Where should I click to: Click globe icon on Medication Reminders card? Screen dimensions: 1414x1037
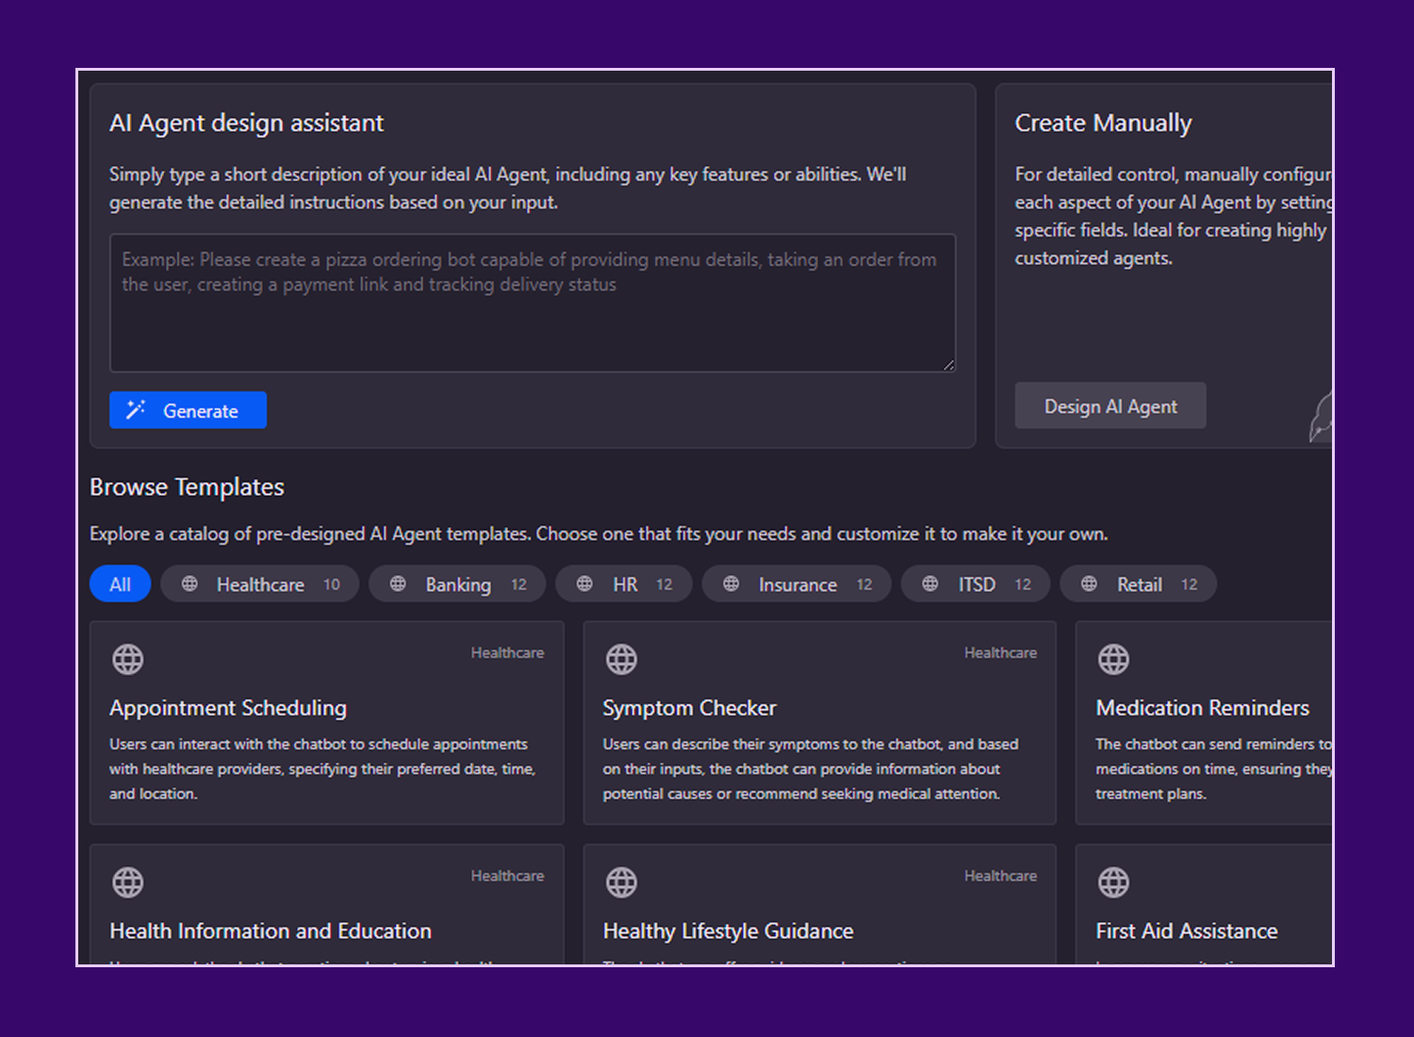[x=1113, y=659]
